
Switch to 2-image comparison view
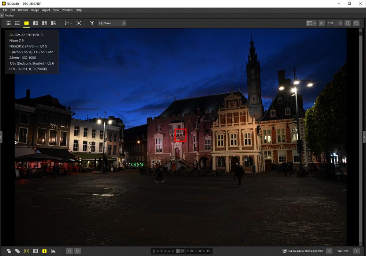[x=36, y=23]
